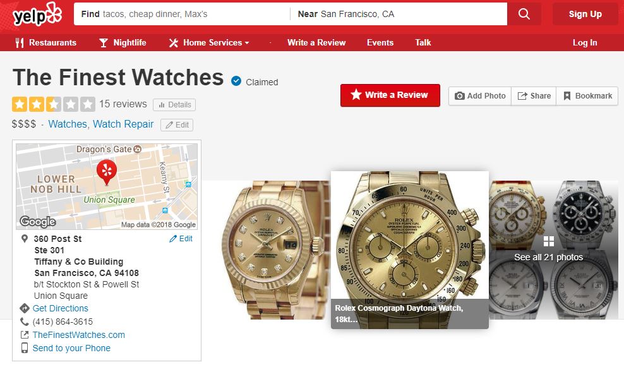The image size is (624, 367).
Task: Click the Get Directions arrow icon
Action: click(x=24, y=308)
